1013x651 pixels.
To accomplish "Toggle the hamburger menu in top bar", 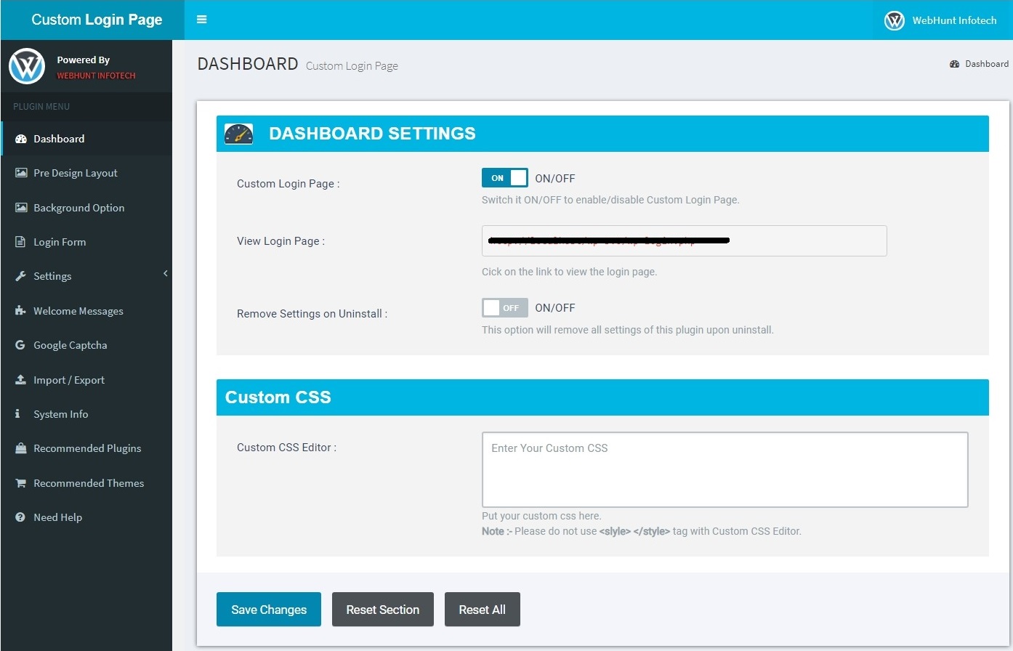I will point(201,20).
